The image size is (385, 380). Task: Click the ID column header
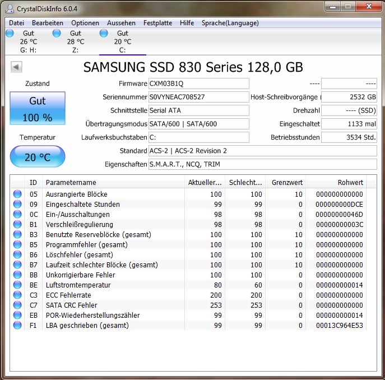(x=34, y=183)
